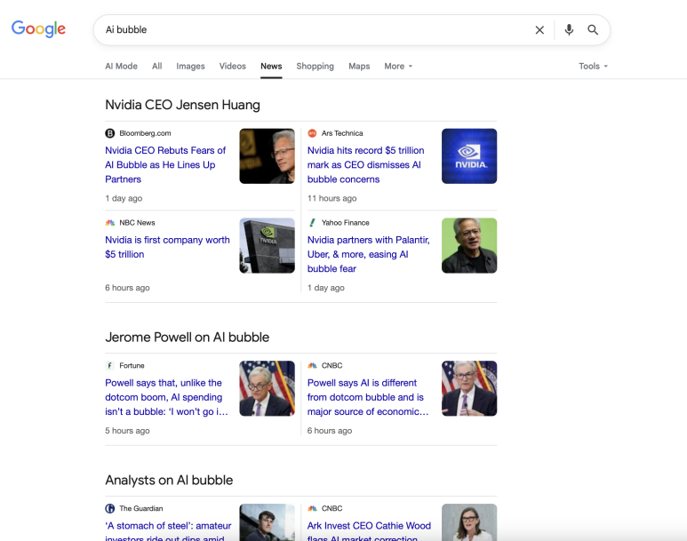The image size is (687, 541).
Task: Click 'NBC News' source name
Action: 137,223
